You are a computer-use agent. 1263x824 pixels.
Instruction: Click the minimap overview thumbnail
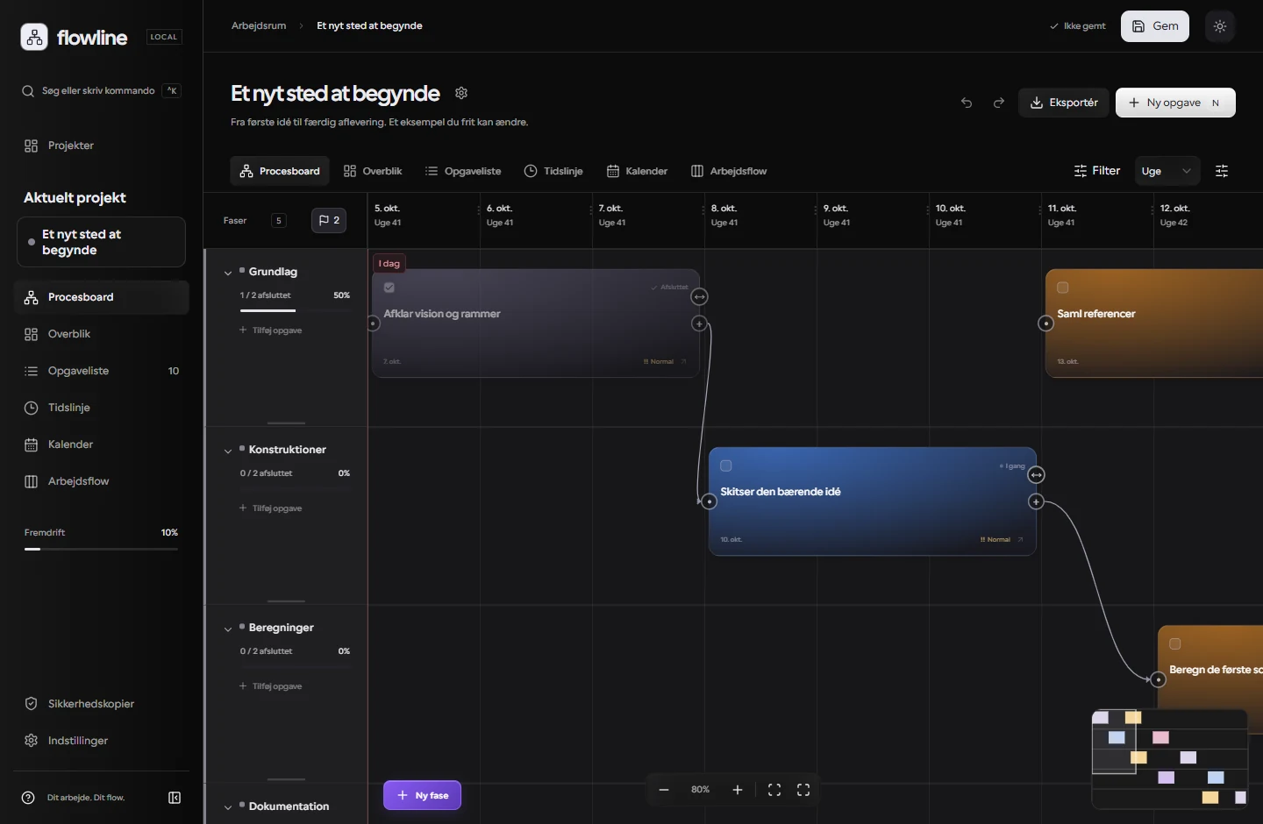coord(1170,759)
